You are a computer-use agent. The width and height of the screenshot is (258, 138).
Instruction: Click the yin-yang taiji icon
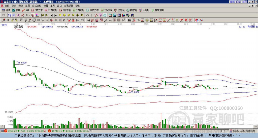click(197, 20)
